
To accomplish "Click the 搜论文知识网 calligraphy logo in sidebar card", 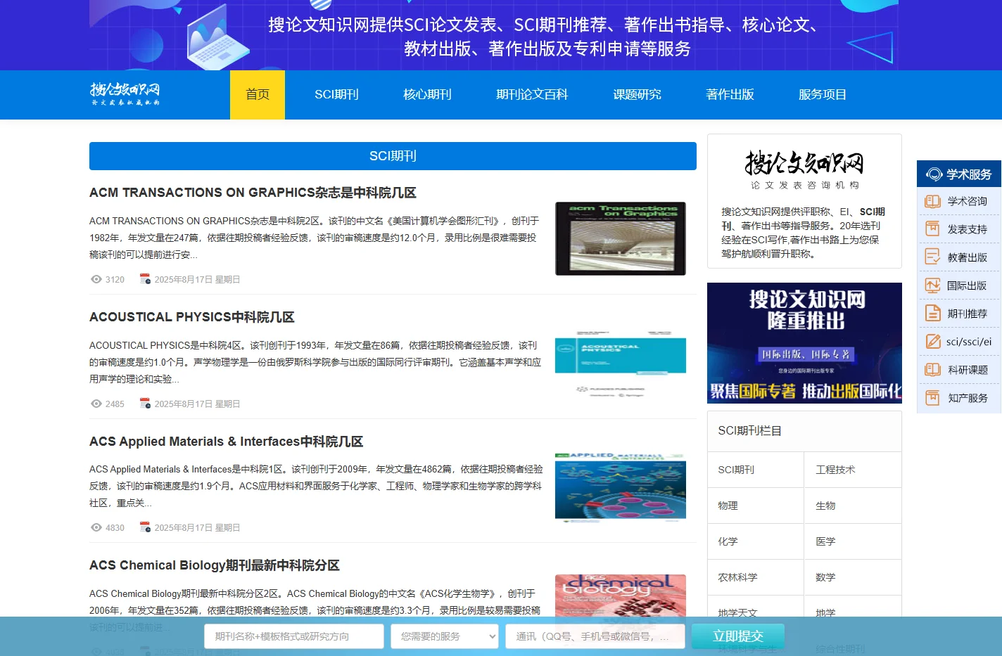I will (804, 169).
